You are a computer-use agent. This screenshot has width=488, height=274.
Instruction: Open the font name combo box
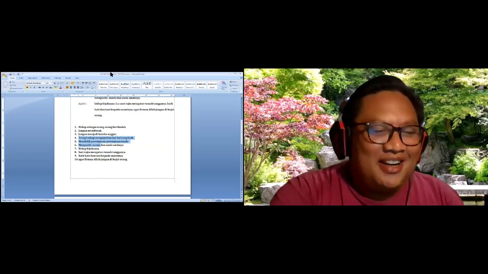coord(35,83)
